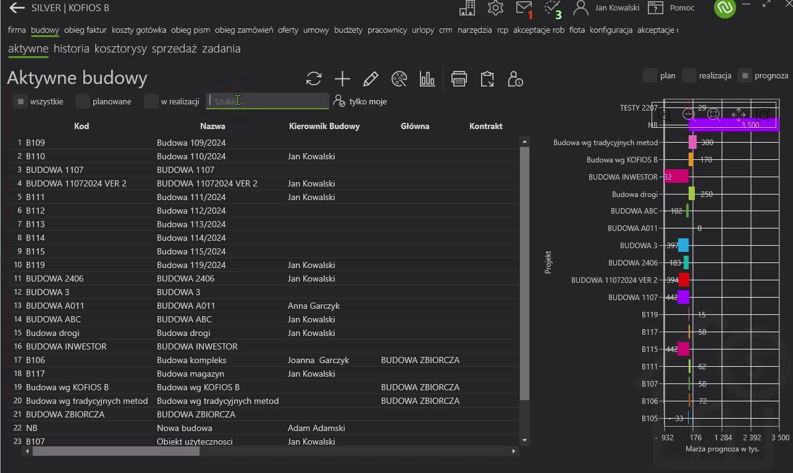Select the BUDOWA INWESTOR table row

(264, 346)
